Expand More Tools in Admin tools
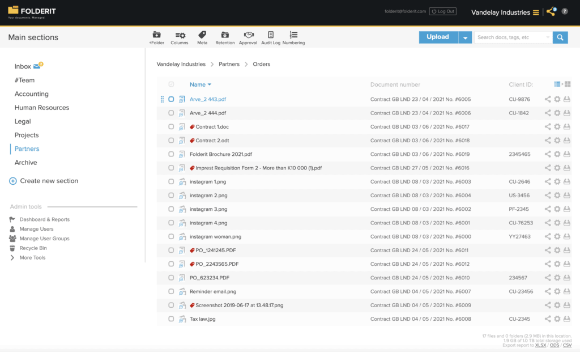This screenshot has width=580, height=352. point(32,257)
